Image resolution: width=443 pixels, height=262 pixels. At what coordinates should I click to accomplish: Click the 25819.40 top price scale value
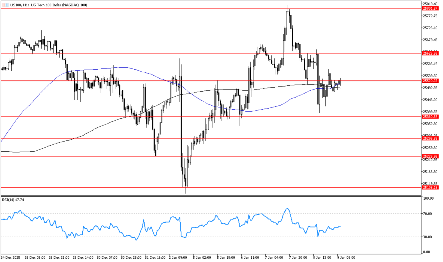click(430, 4)
